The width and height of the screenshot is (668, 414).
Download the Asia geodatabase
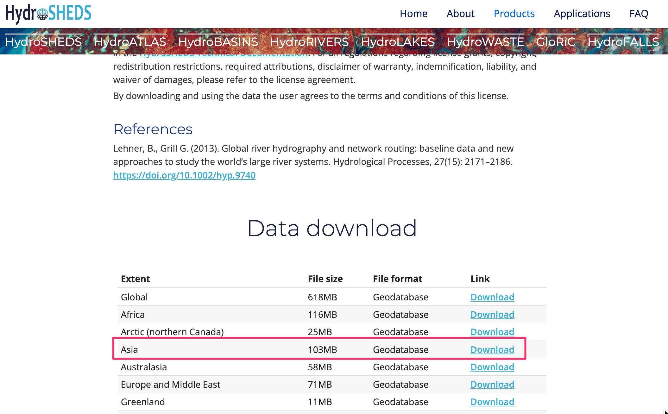tap(492, 350)
